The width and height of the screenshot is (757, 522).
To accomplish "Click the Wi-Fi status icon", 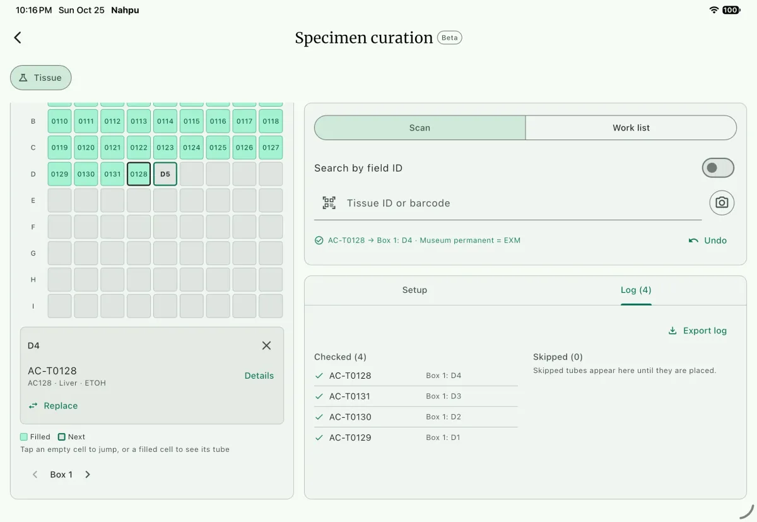I will click(714, 10).
